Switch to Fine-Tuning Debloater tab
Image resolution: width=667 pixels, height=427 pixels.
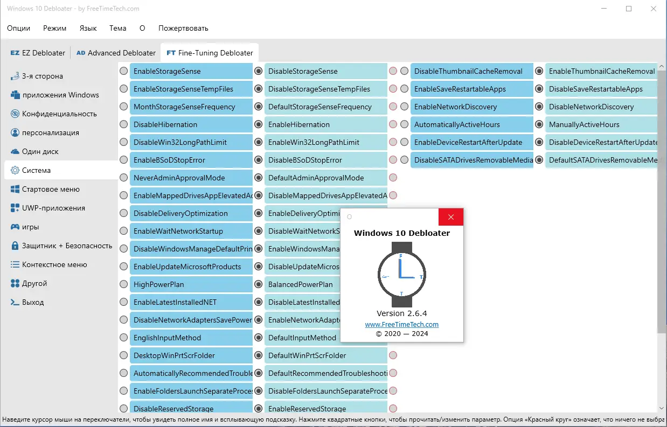210,53
